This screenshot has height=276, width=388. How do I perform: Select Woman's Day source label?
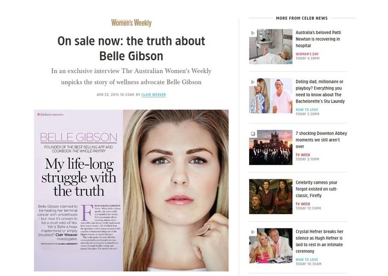coord(307,54)
